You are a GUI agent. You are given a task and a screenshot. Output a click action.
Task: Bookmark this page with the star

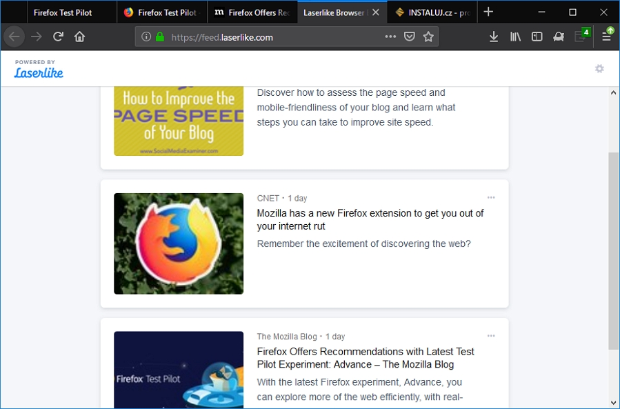click(x=428, y=37)
